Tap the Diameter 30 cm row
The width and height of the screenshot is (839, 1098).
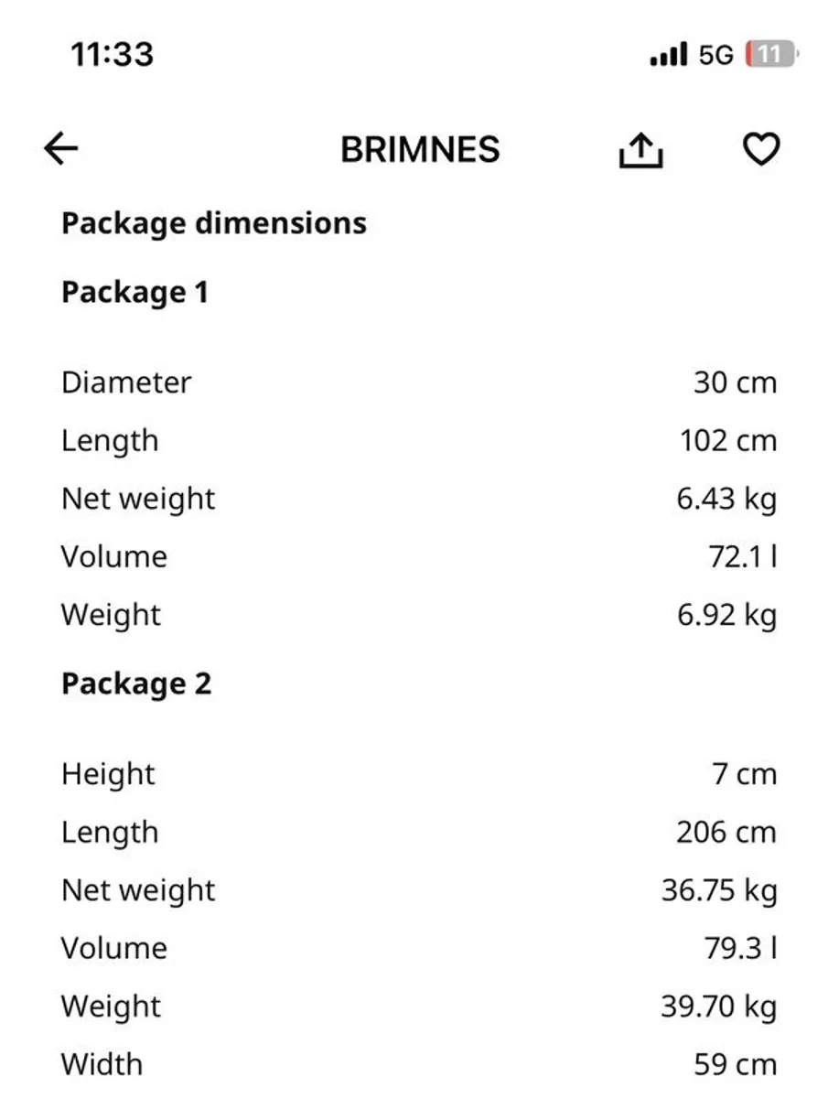point(419,382)
